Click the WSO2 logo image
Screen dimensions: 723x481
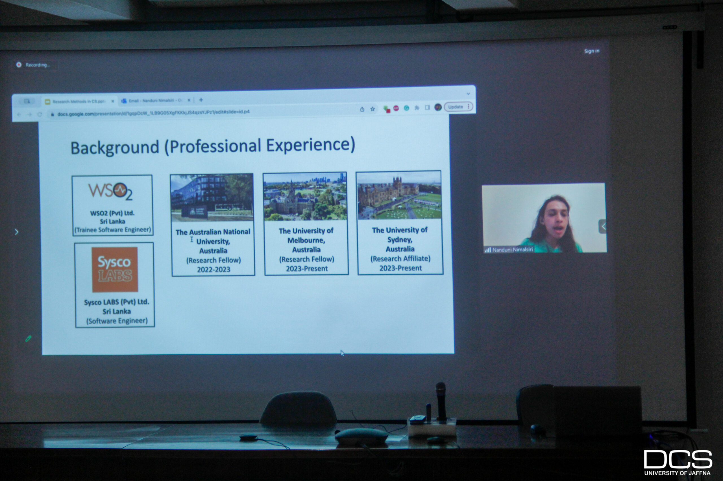(x=111, y=191)
